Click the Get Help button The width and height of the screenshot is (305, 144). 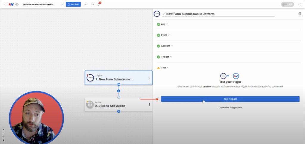point(73,4)
